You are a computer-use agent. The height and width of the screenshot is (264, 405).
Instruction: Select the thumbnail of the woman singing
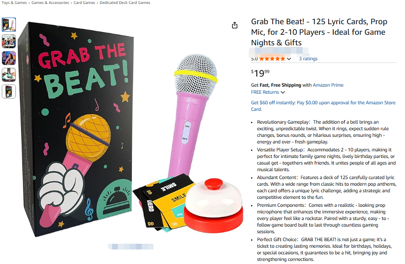(9, 58)
